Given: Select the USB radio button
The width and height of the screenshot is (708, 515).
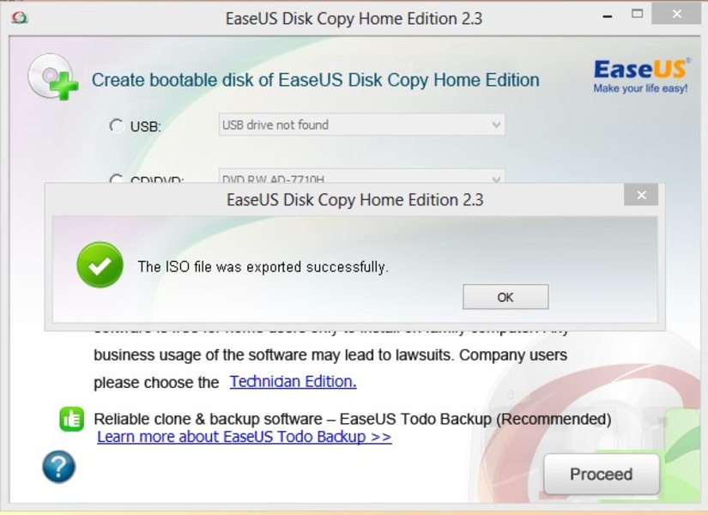Looking at the screenshot, I should [117, 126].
